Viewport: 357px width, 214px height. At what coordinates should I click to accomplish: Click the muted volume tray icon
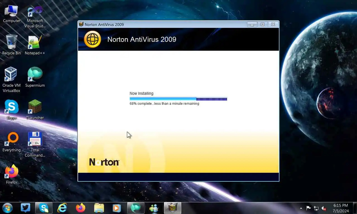324,208
